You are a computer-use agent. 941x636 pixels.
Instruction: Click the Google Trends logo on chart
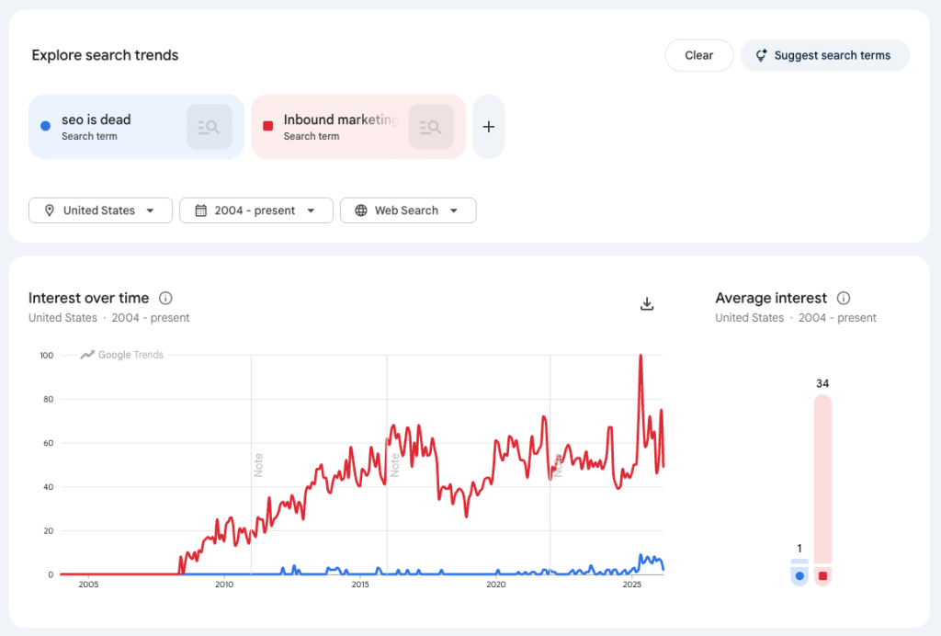(x=122, y=355)
